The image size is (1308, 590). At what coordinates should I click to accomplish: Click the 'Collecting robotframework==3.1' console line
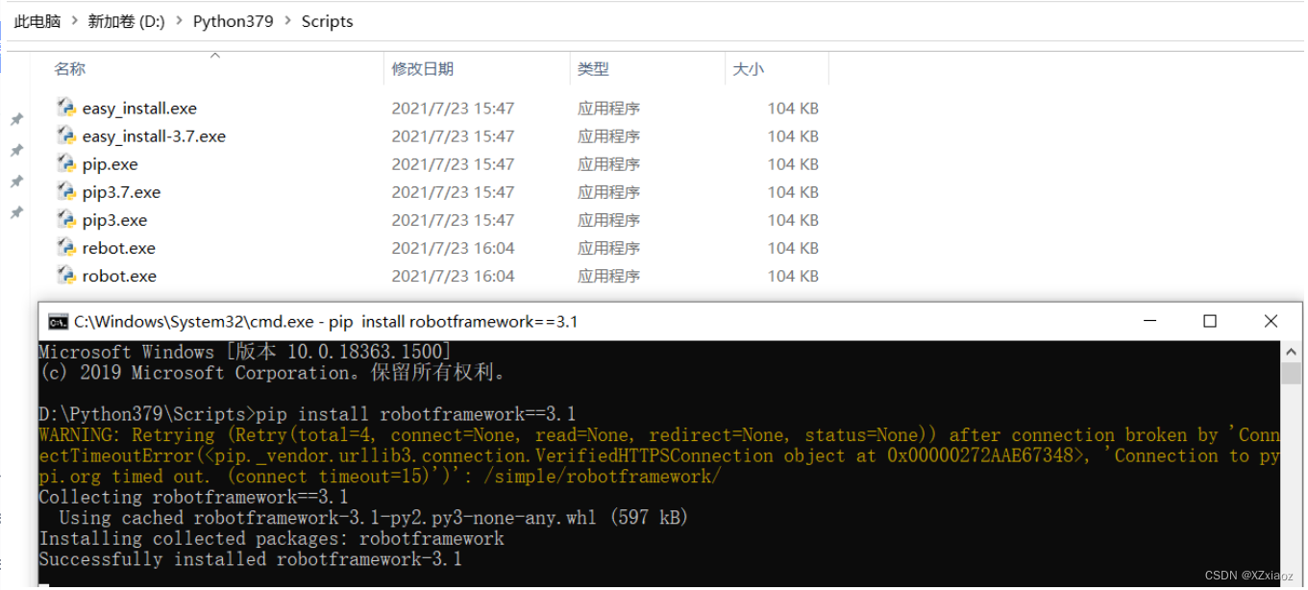pos(193,497)
